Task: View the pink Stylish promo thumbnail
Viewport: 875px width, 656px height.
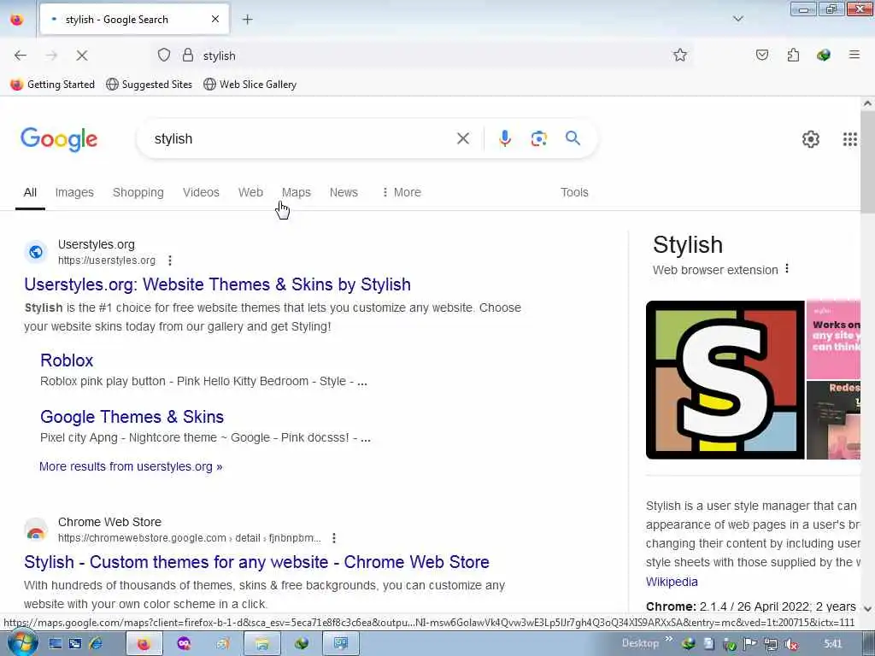Action: [833, 340]
